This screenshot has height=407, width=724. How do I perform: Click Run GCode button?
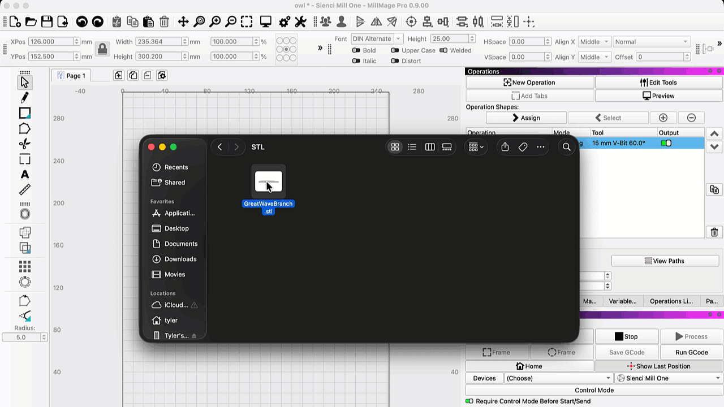691,352
